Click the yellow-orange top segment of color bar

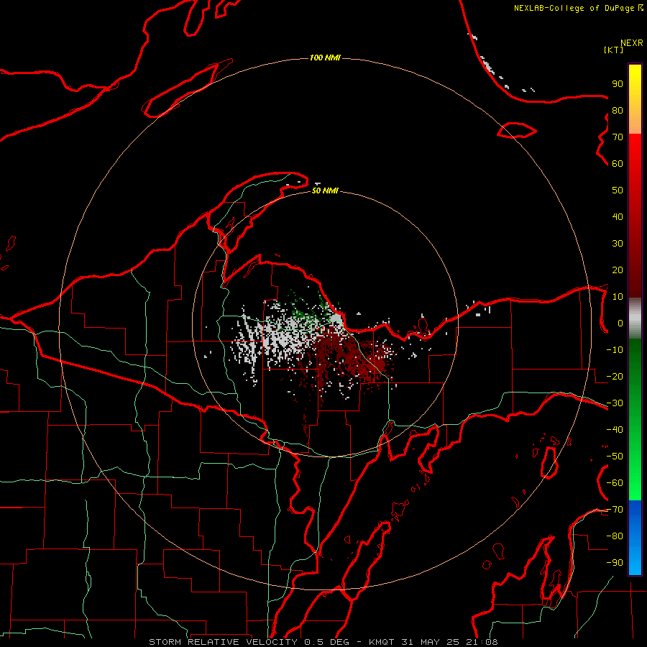(x=635, y=99)
